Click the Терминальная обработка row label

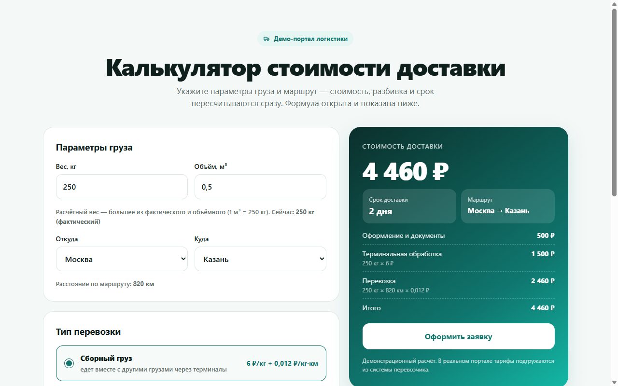402,254
